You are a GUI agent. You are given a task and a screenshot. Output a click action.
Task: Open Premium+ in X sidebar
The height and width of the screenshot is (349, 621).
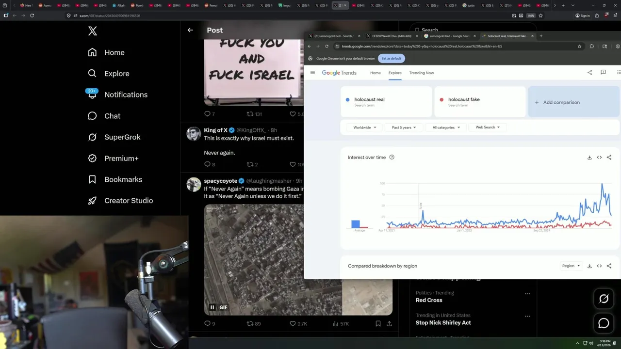point(113,158)
